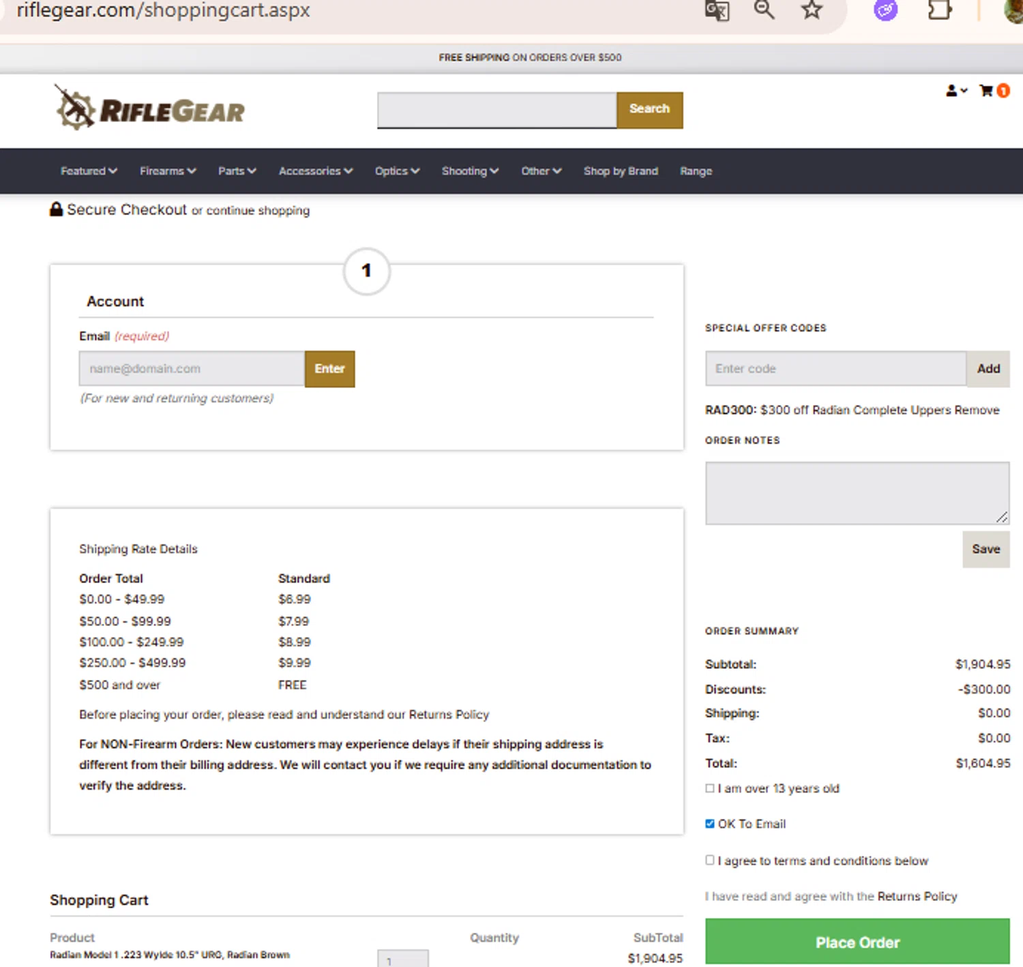
Task: Expand the Shooting menu
Action: pos(470,171)
